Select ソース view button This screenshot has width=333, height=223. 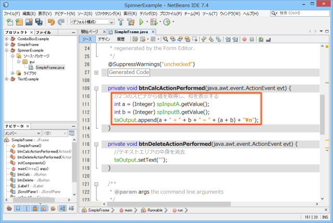click(87, 39)
